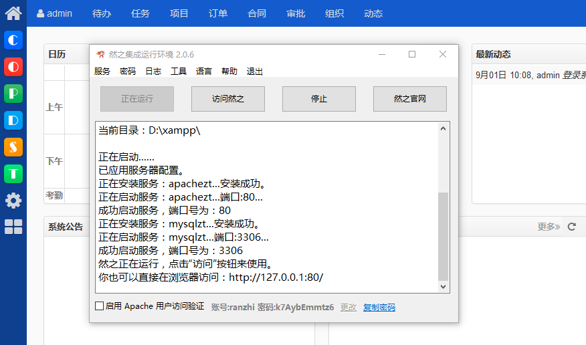Click the 正在运行 button
Image resolution: width=586 pixels, height=345 pixels.
pos(137,99)
